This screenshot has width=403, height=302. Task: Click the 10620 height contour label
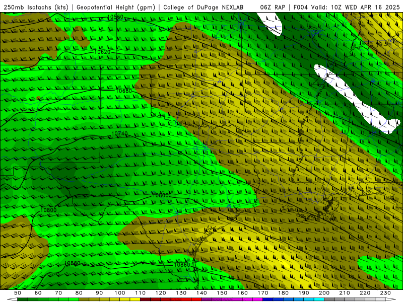tap(102, 52)
